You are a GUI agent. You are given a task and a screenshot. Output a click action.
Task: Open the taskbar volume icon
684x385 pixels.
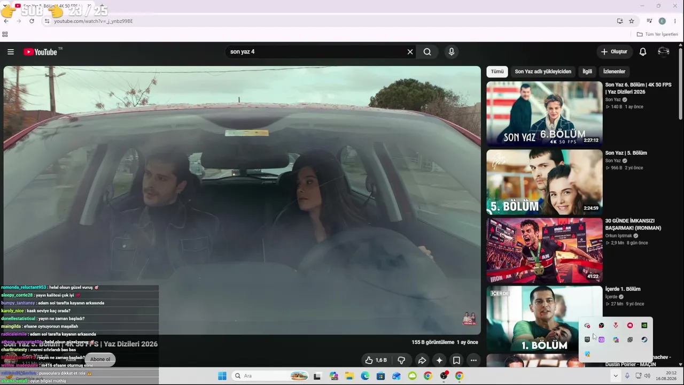click(x=647, y=376)
